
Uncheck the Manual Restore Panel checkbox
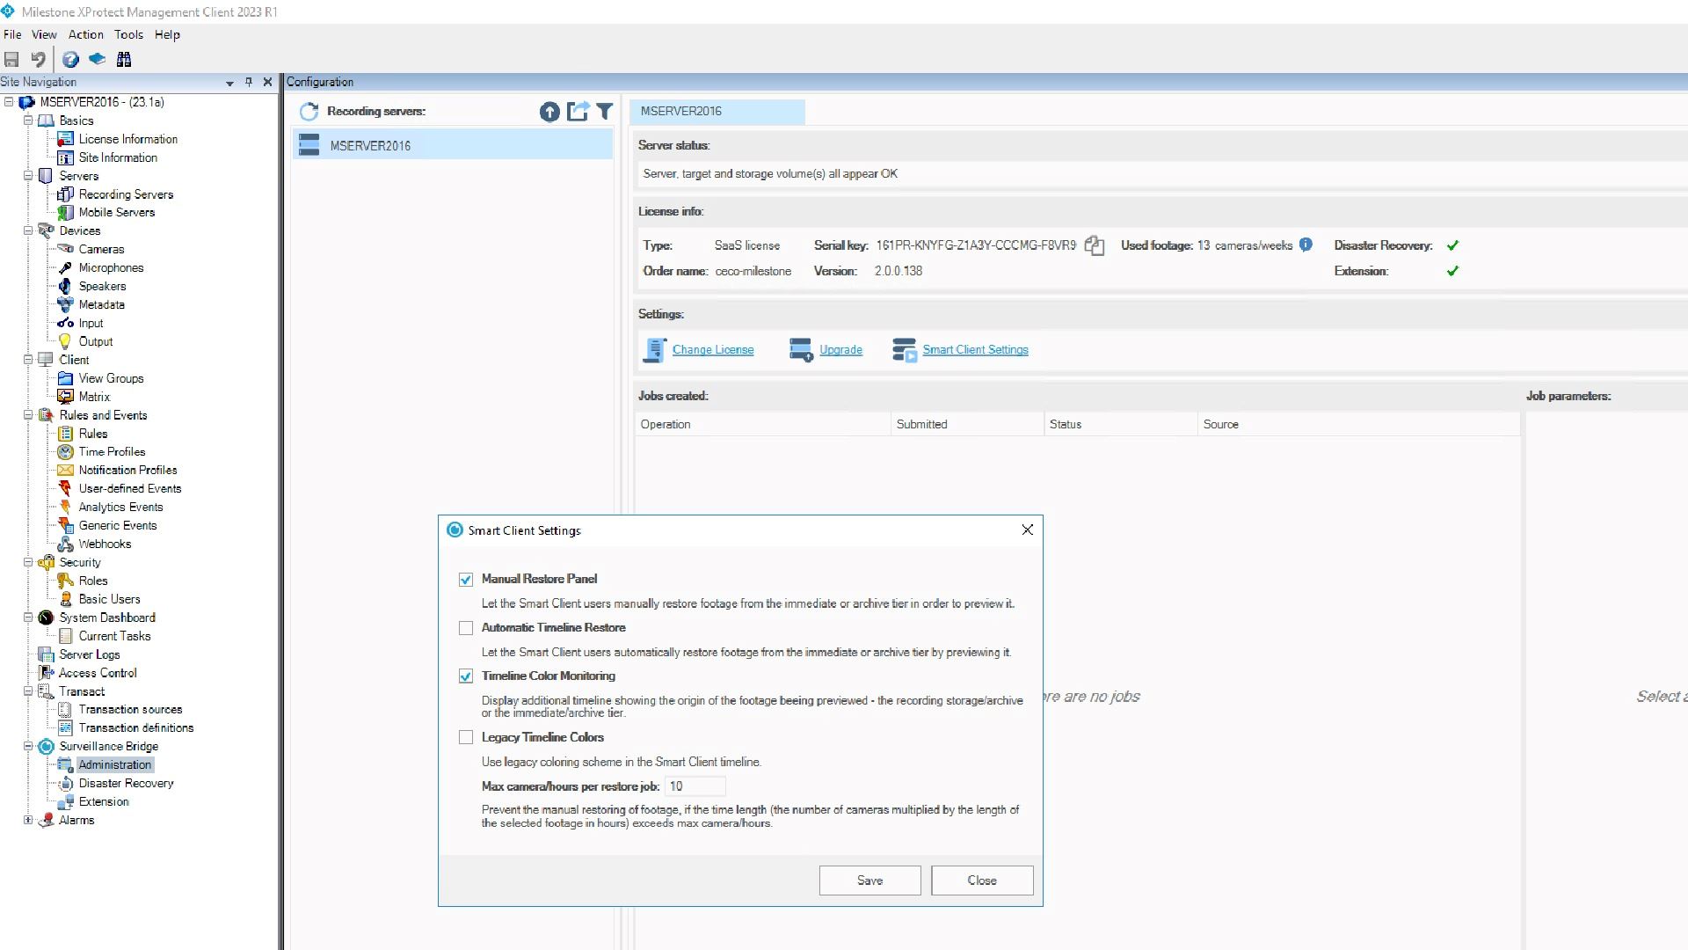[466, 580]
